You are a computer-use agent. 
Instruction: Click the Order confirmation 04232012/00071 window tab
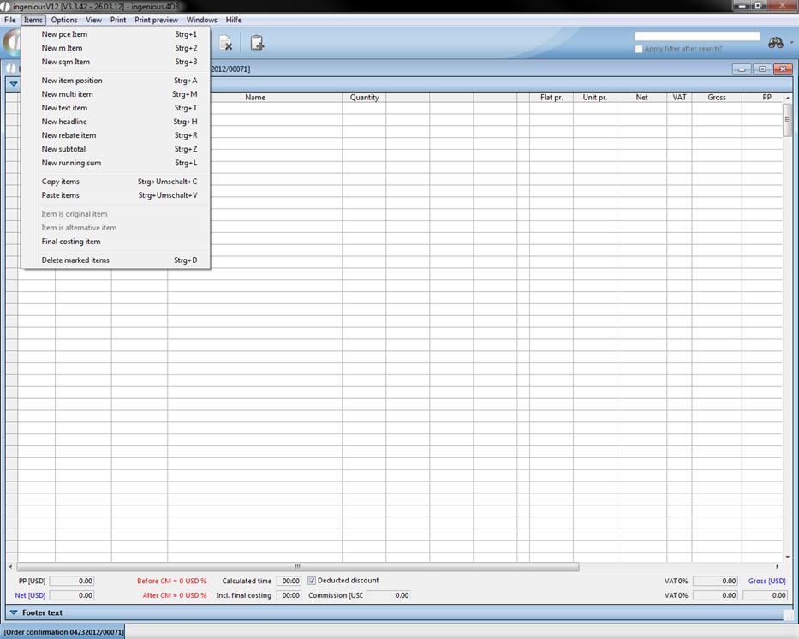click(63, 632)
